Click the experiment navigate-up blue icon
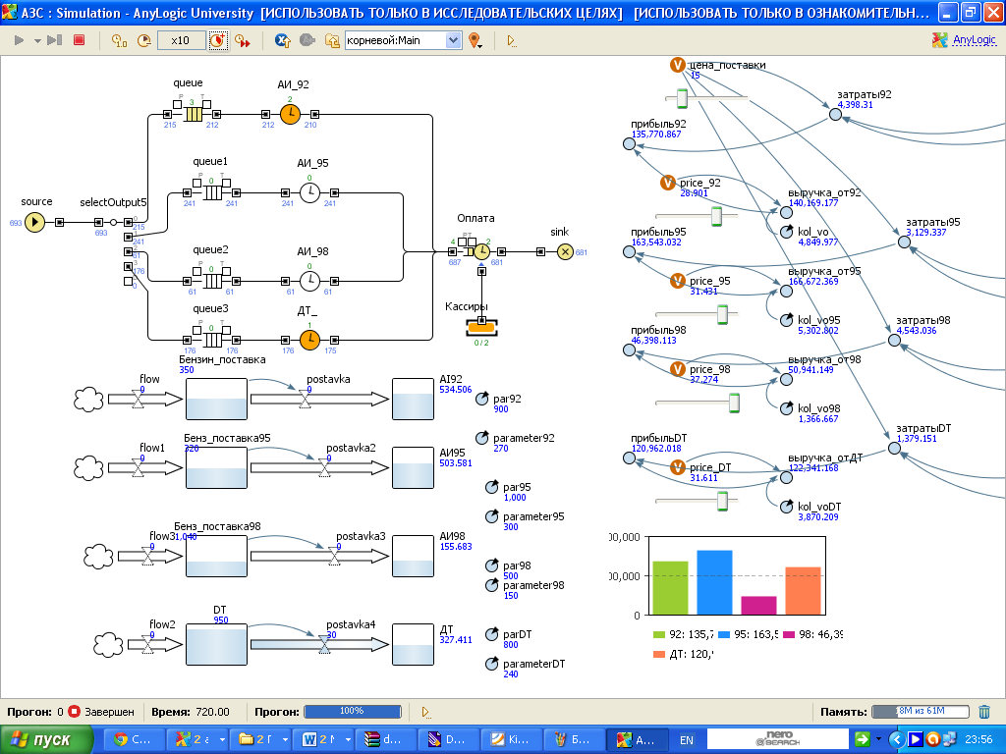1006x754 pixels. (282, 40)
